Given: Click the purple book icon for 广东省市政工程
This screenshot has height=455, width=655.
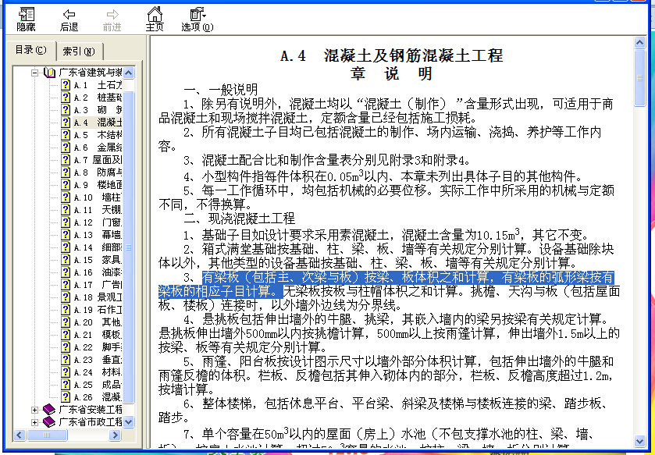Looking at the screenshot, I should pos(49,422).
